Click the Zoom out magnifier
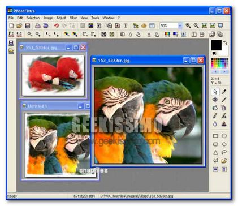 196,25
